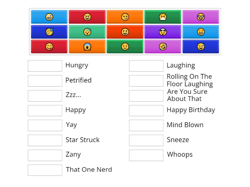Click the answer box next to Mind Blown
This screenshot has width=250, height=187.
[146, 125]
